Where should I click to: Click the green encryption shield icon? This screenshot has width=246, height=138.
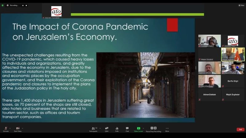click(3, 5)
